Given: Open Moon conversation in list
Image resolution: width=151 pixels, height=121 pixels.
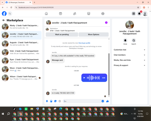Looking at the screenshot, I should (21, 69).
